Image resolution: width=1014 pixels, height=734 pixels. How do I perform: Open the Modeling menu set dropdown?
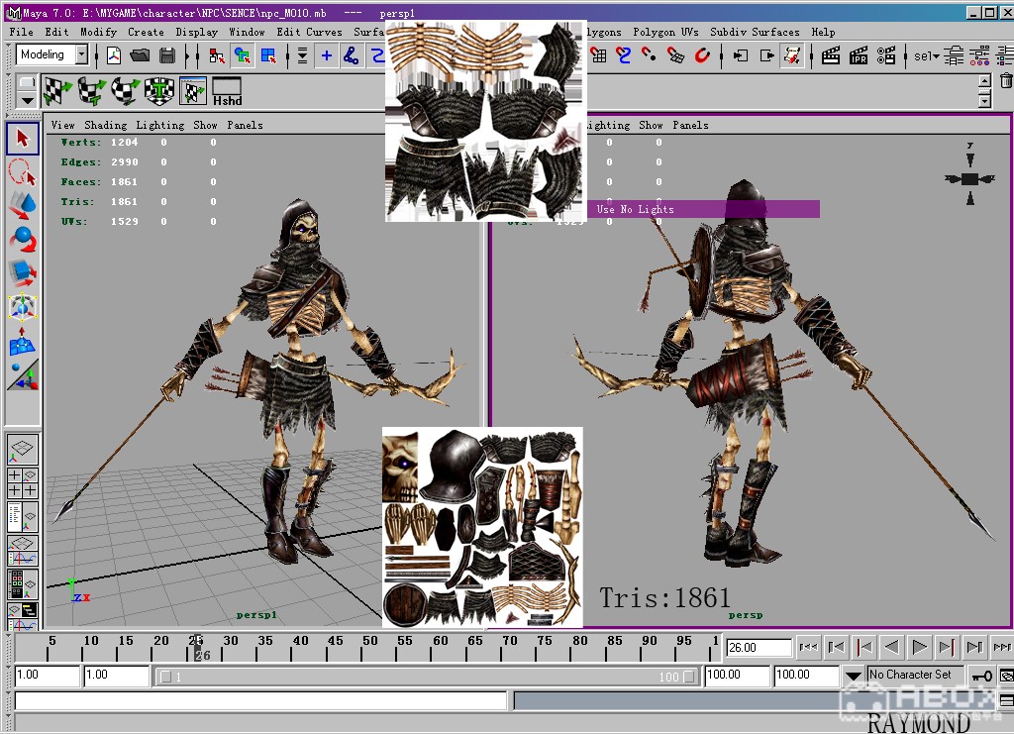[81, 55]
